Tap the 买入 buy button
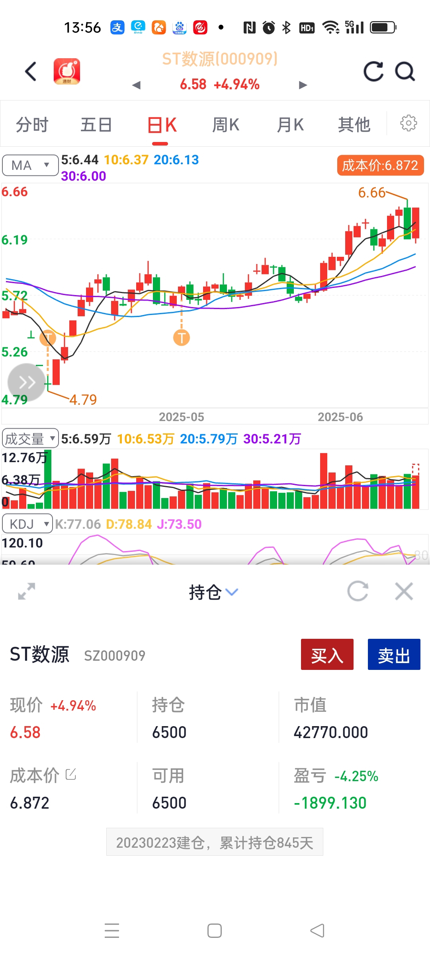Screen dimensions: 430x957 pos(327,654)
